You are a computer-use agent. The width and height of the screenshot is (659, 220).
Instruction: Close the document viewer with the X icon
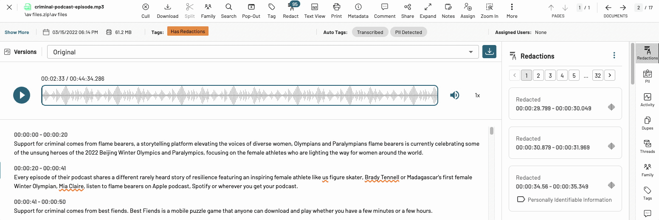click(9, 7)
